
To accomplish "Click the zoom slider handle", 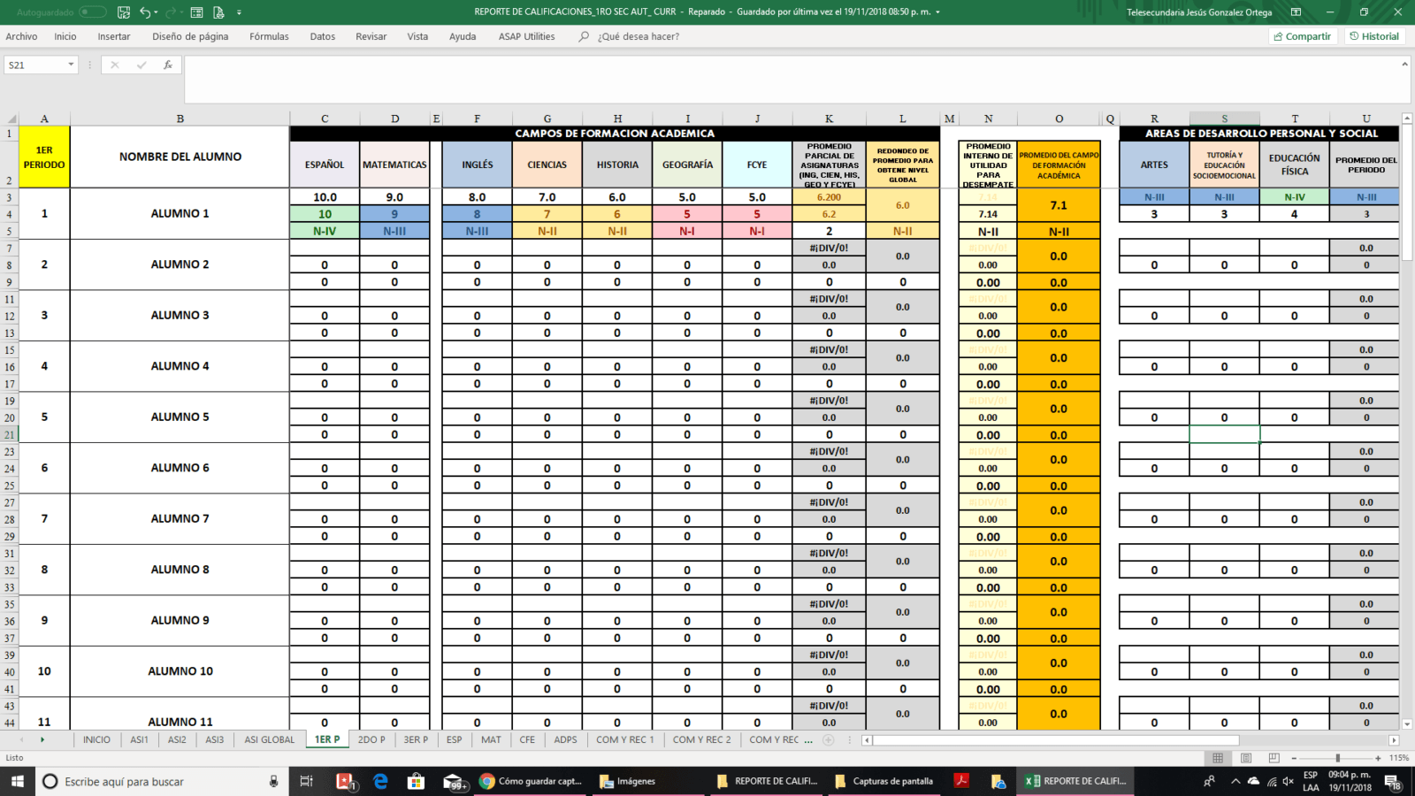I will (1337, 758).
